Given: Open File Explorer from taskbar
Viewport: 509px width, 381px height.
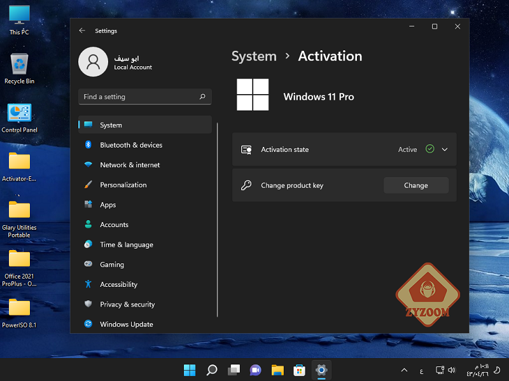Looking at the screenshot, I should tap(277, 370).
